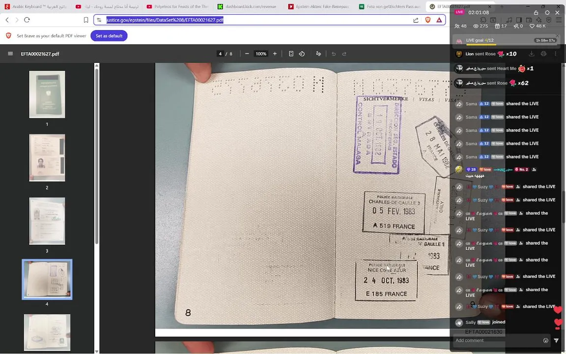Viewport: 566px width, 354px height.
Task: Toggle the lock icon in LIVE overlay
Action: pos(536,12)
